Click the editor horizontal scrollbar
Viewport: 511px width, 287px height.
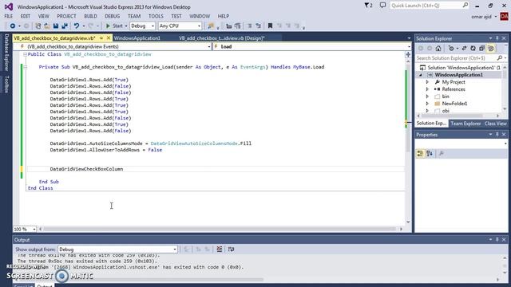(x=220, y=229)
